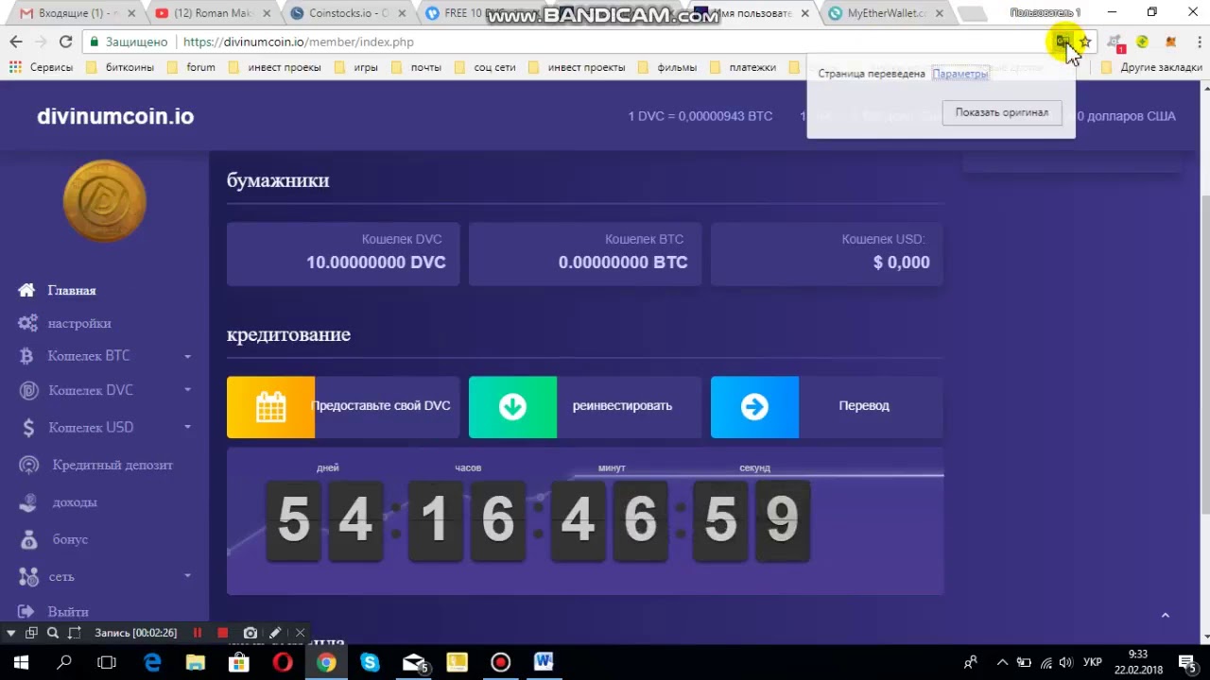Click the реинвестировать button
Viewport: 1210px width, 680px height.
pyautogui.click(x=585, y=407)
